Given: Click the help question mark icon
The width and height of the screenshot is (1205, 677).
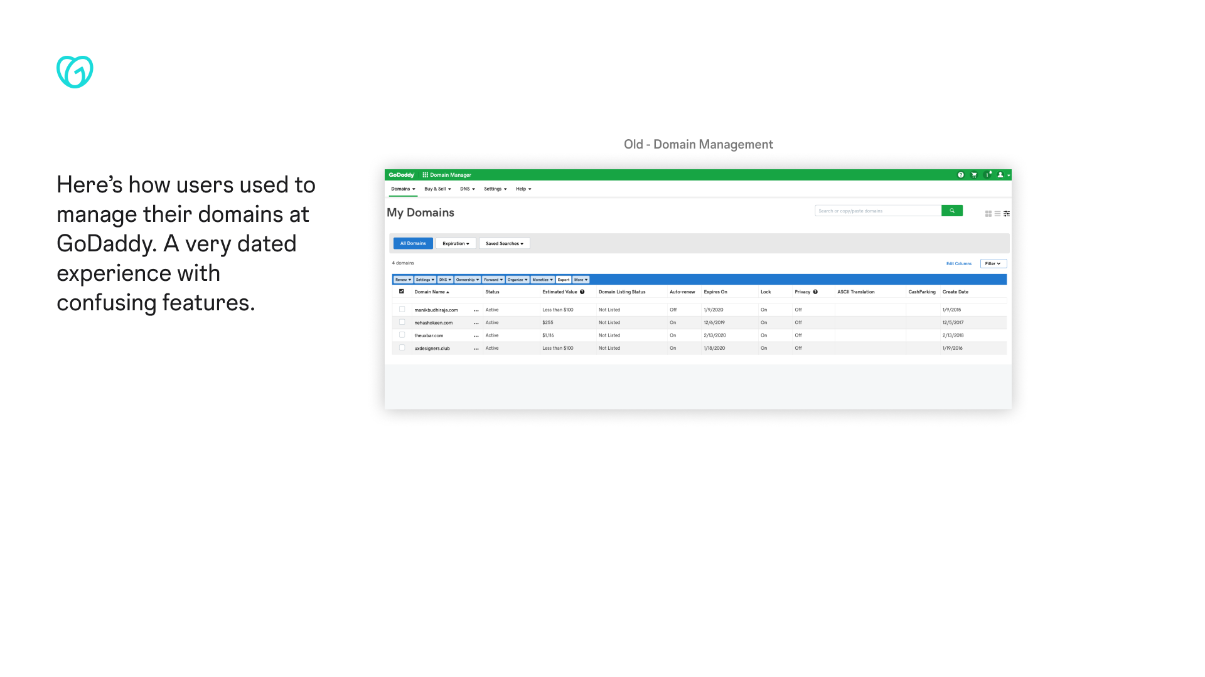Looking at the screenshot, I should (x=960, y=175).
